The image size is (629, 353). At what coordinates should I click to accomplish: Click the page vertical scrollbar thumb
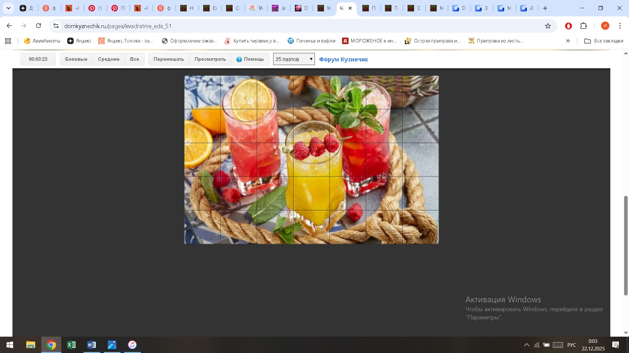click(x=626, y=245)
